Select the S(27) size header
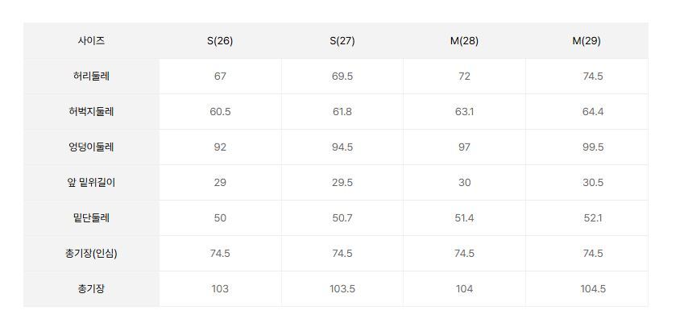The image size is (684, 331). tap(342, 41)
